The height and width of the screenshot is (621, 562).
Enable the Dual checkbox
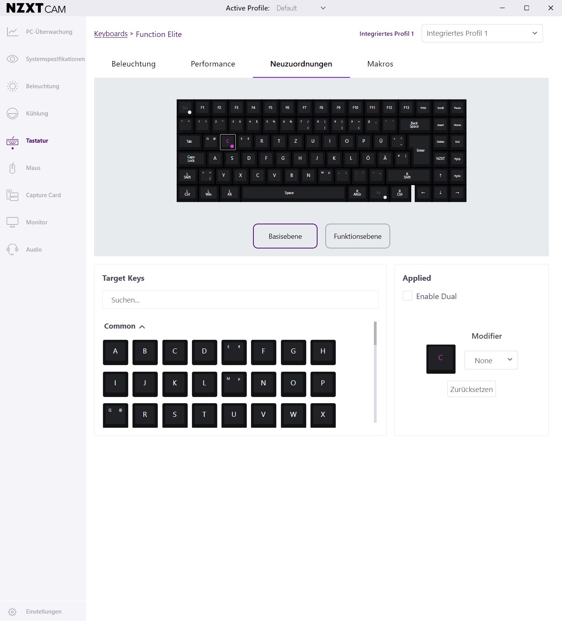click(407, 296)
